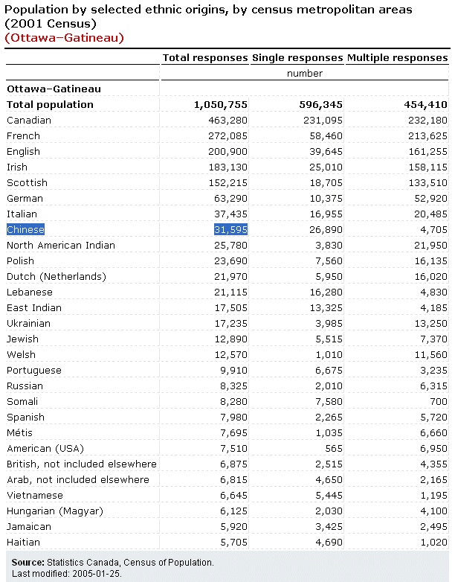
Task: Click the Somali multiple responses value 700
Action: [439, 401]
